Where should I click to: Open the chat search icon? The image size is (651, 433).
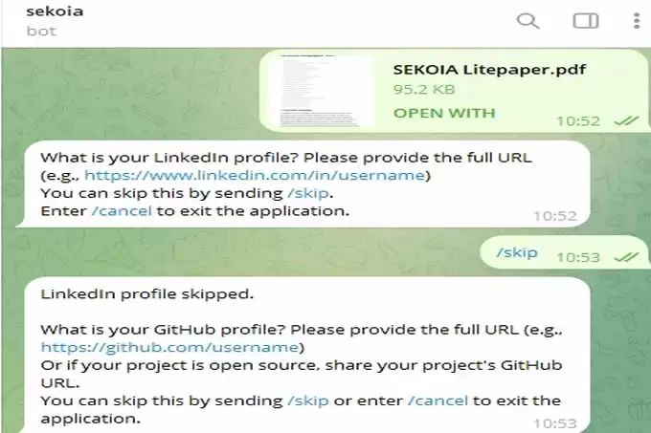pyautogui.click(x=528, y=21)
